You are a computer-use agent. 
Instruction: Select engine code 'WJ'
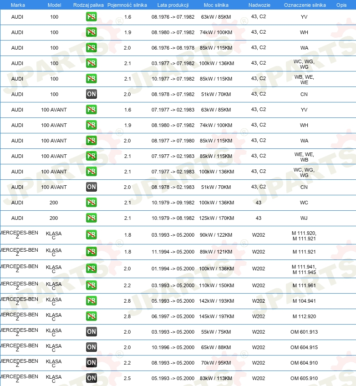pyautogui.click(x=304, y=218)
